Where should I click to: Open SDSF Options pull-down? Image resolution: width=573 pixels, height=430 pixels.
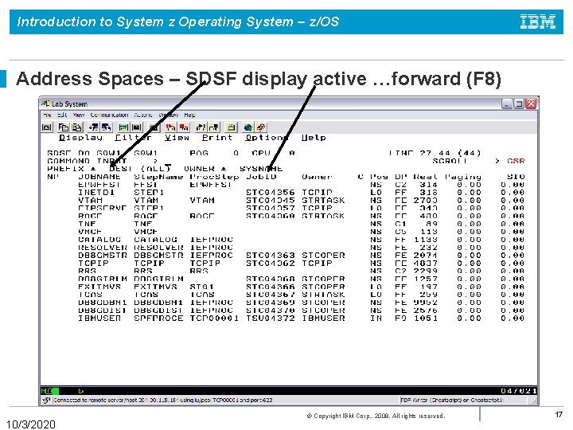click(x=267, y=138)
